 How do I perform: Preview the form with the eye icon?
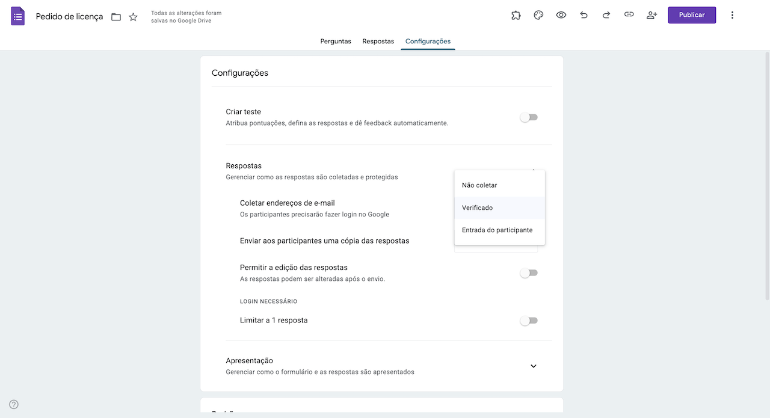click(x=561, y=15)
